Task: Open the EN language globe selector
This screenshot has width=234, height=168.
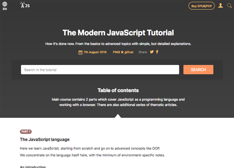Action: pos(4,6)
